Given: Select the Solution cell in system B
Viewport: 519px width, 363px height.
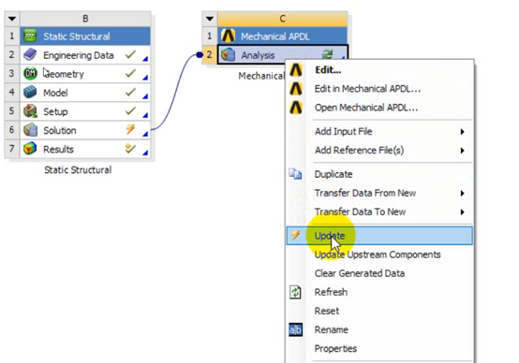Looking at the screenshot, I should (x=85, y=130).
